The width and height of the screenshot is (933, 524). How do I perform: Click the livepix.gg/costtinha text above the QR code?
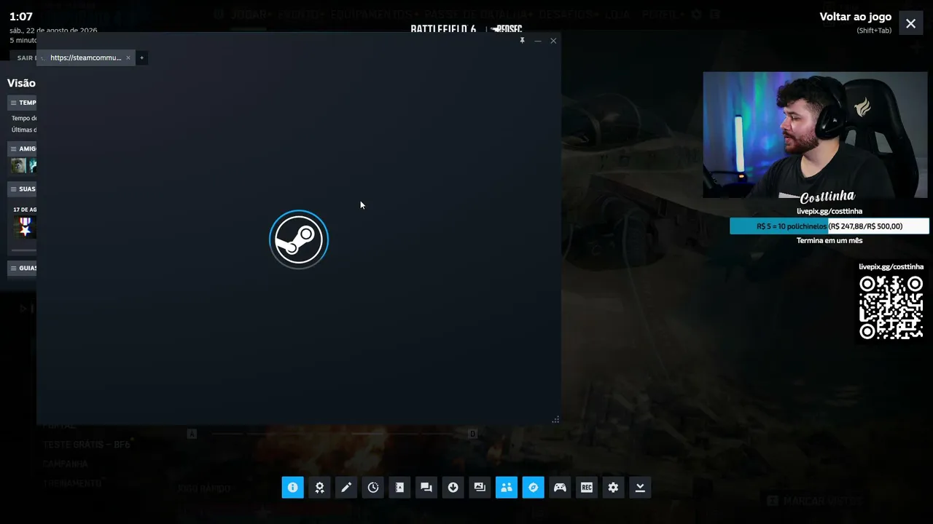click(891, 267)
